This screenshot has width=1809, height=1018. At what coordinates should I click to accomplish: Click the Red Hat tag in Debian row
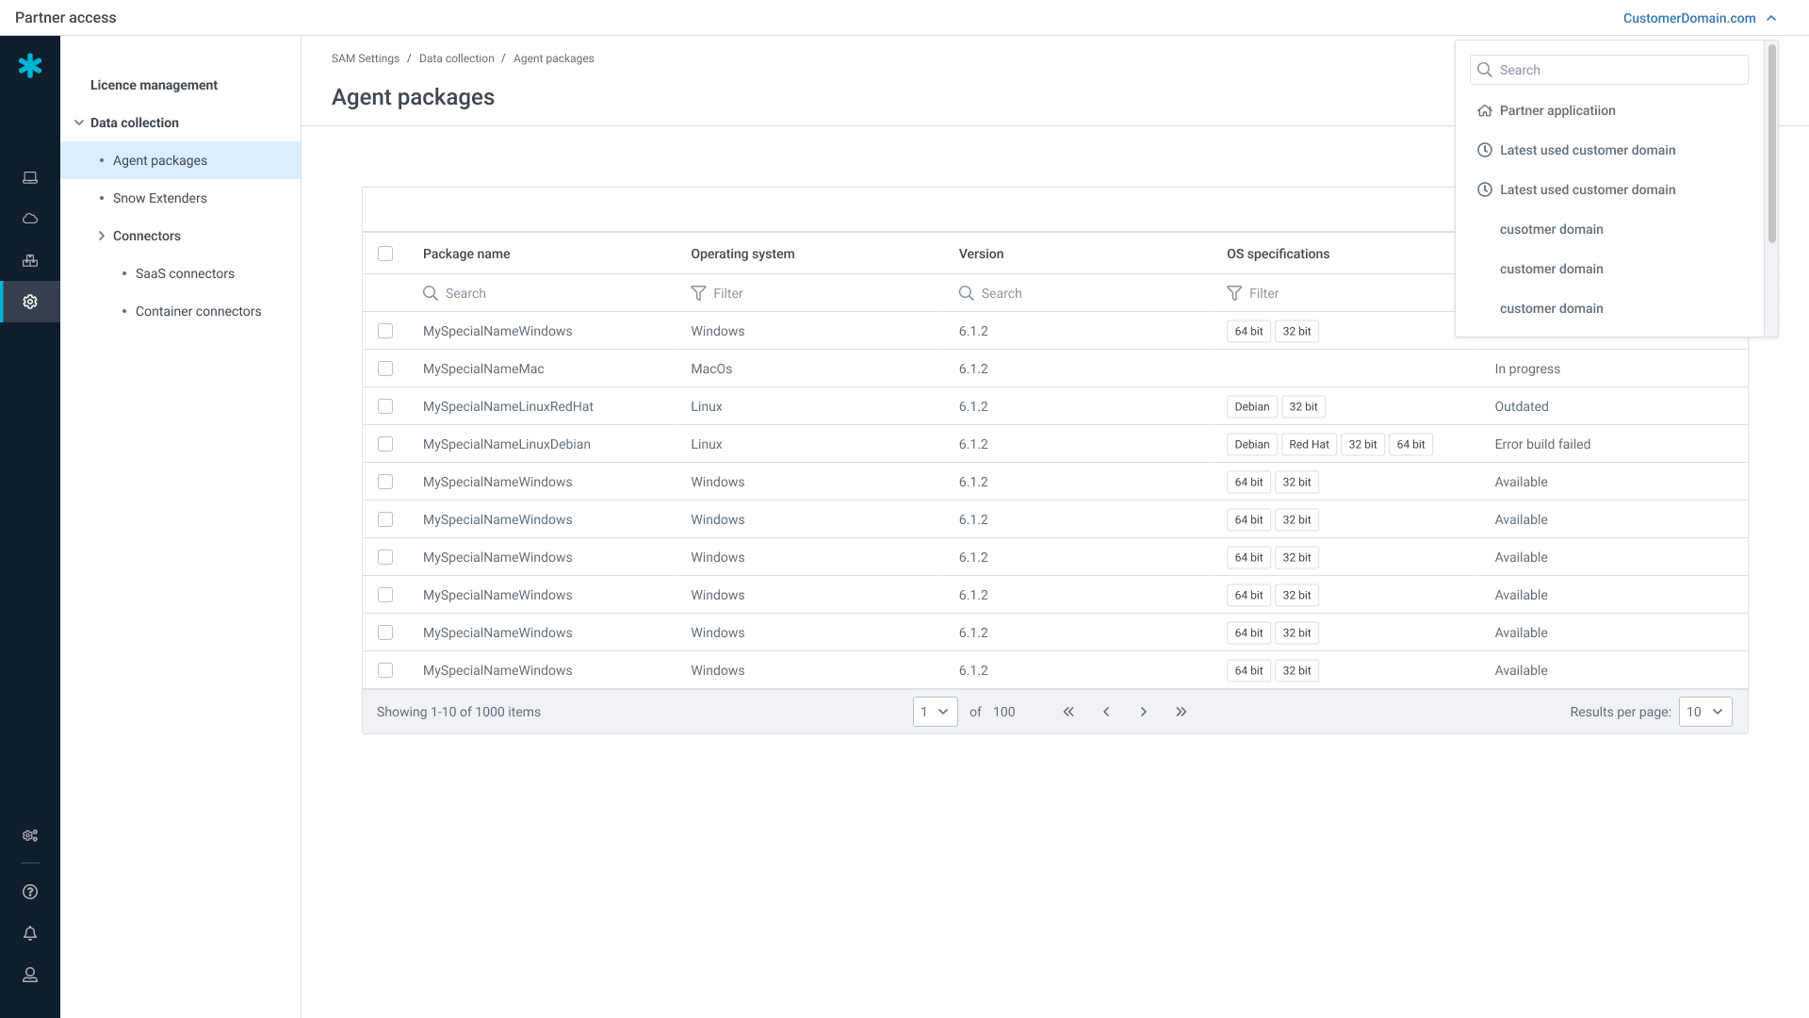pyautogui.click(x=1309, y=444)
